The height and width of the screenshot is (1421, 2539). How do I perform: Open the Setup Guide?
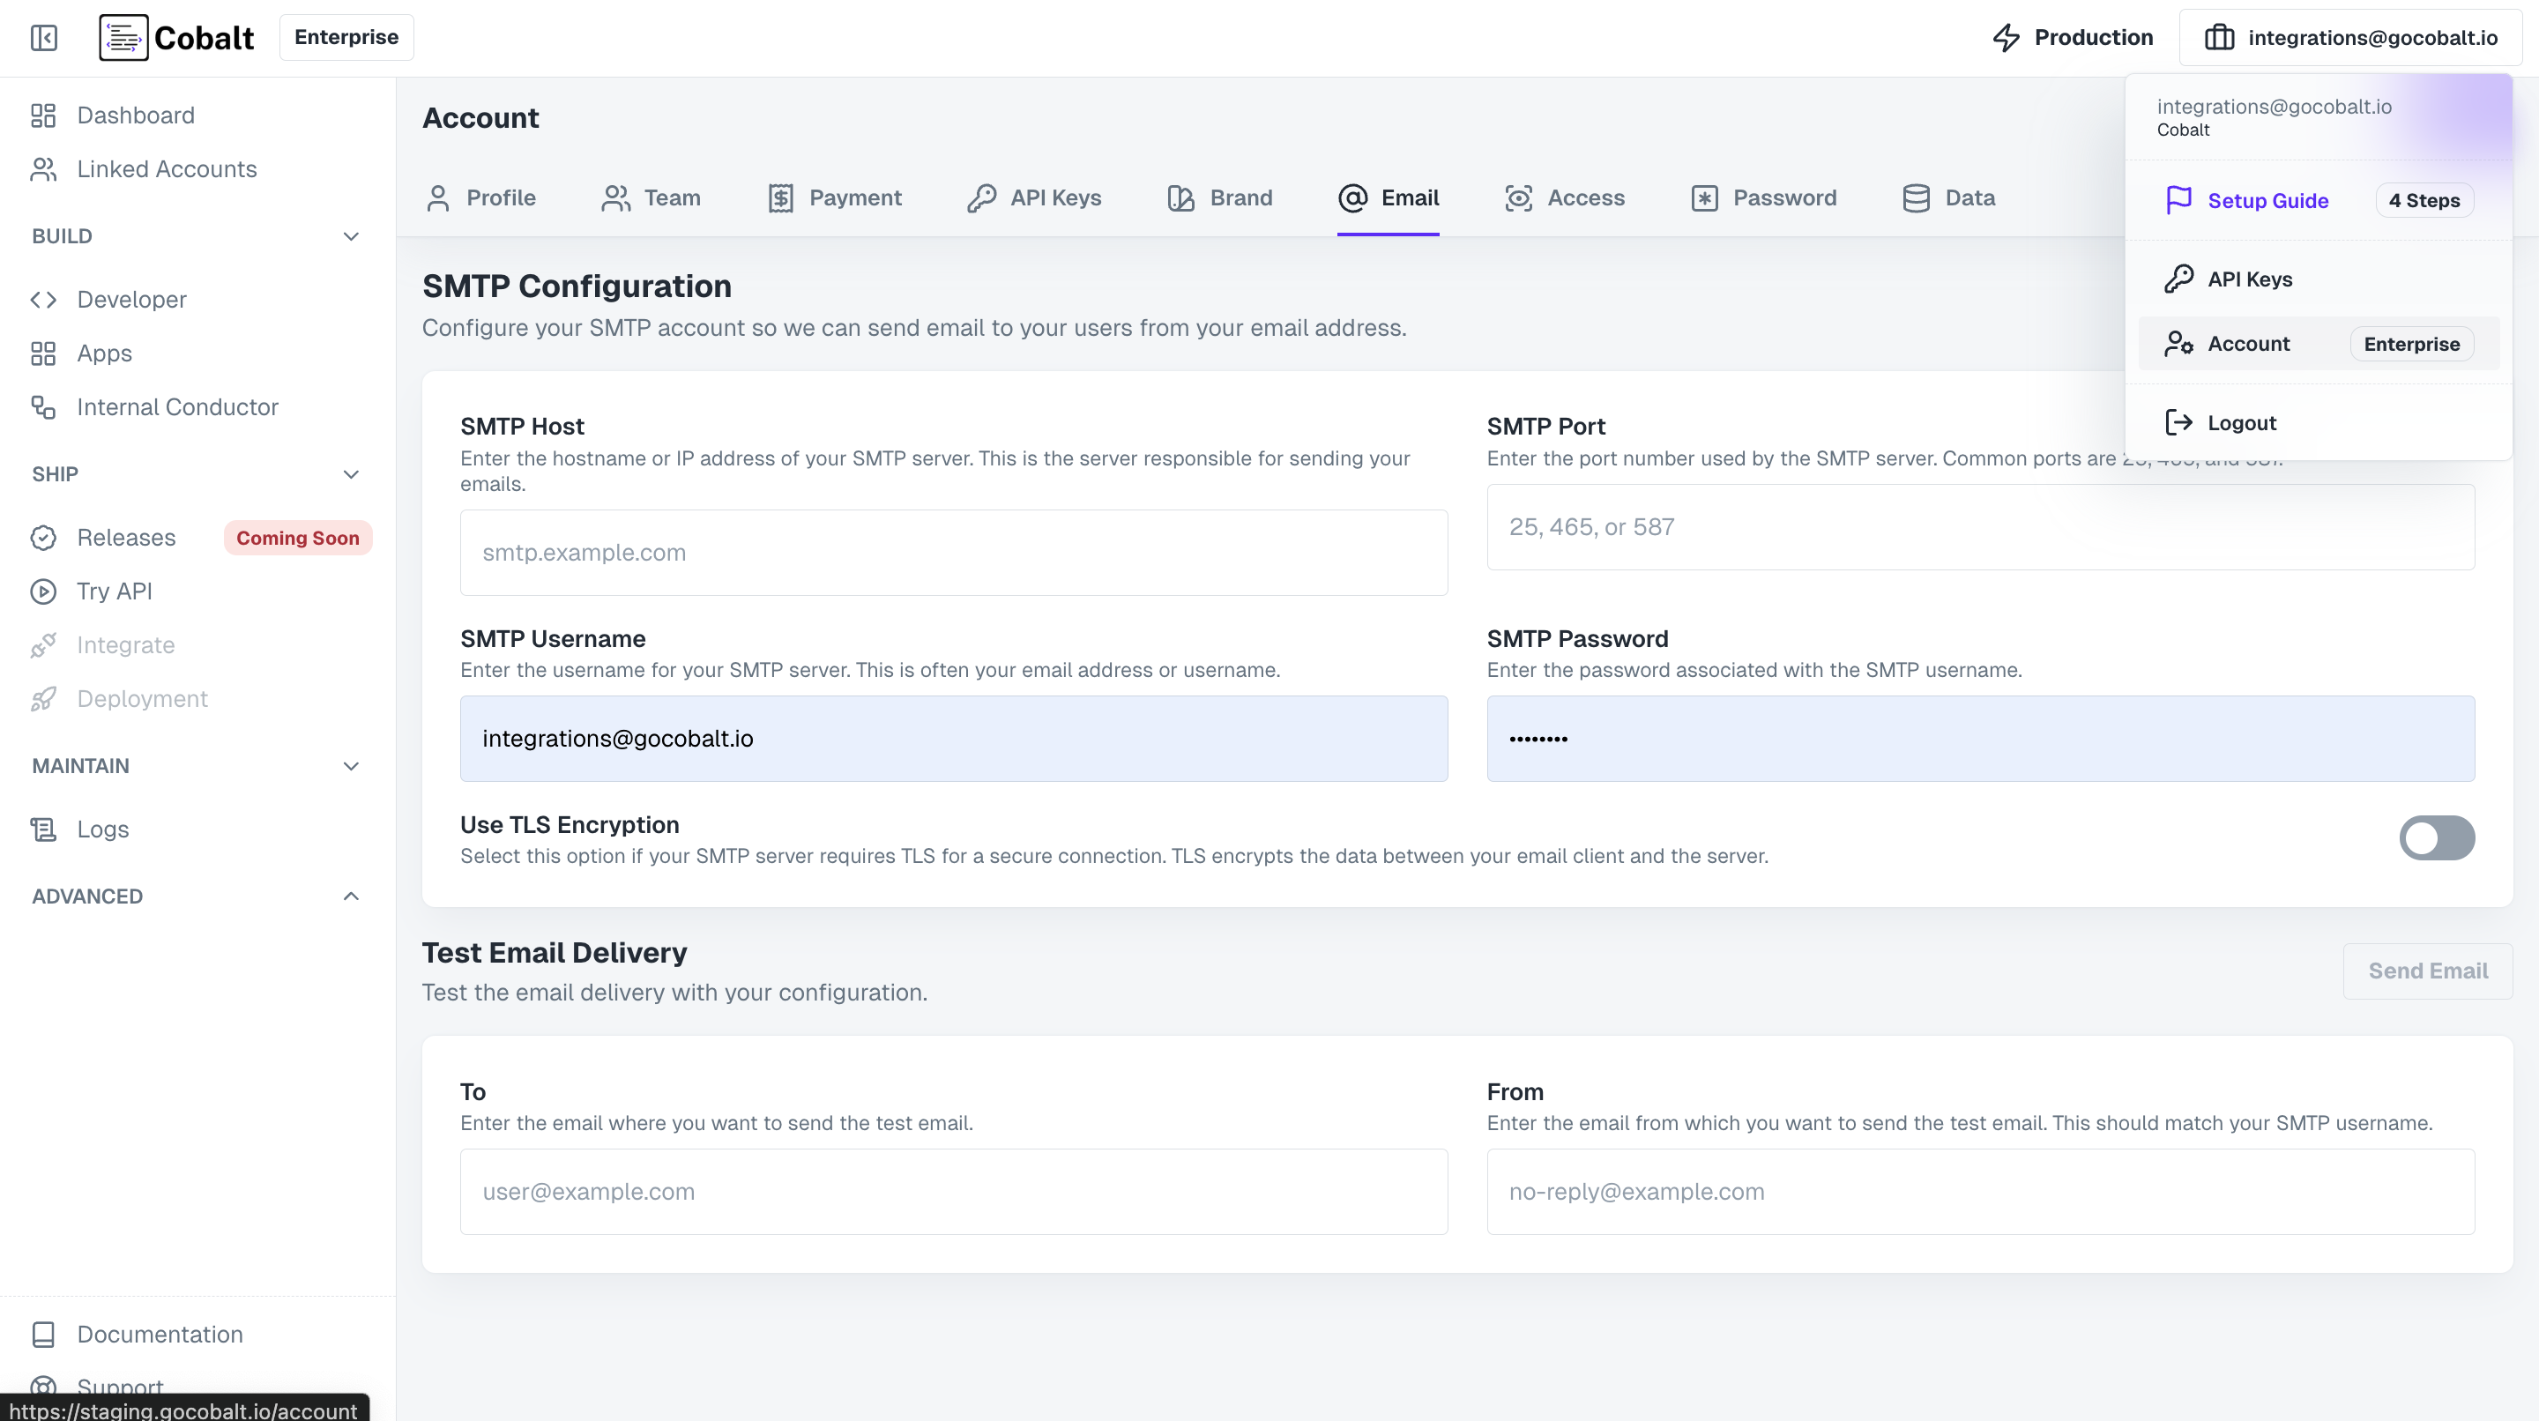click(2268, 199)
